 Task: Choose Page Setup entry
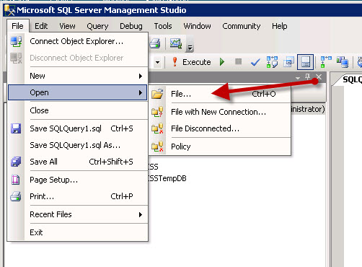78,180
